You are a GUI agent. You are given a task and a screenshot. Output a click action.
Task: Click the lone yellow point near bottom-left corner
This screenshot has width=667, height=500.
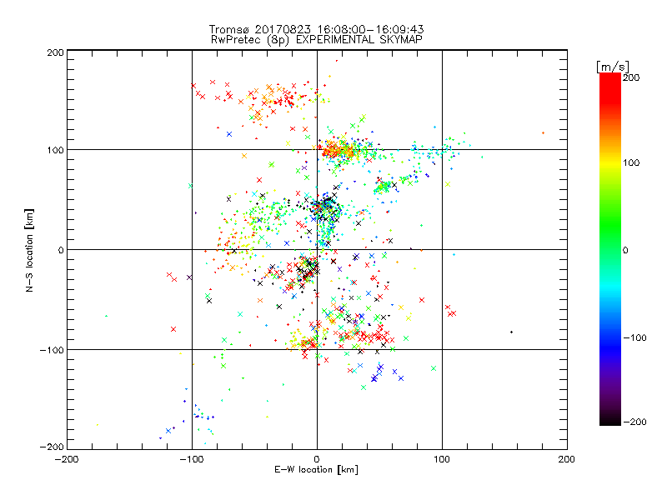pos(98,425)
